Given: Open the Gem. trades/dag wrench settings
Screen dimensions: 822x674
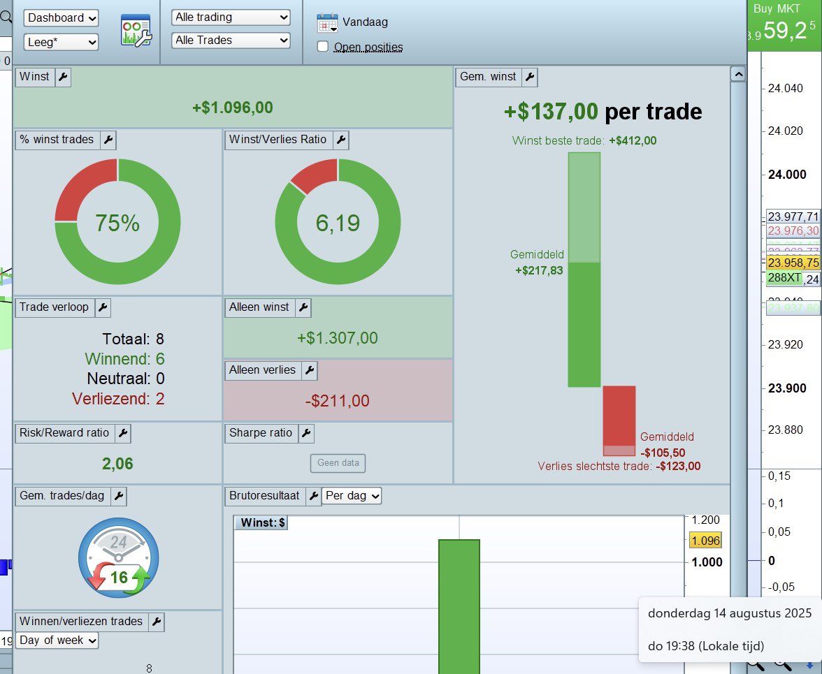Looking at the screenshot, I should coord(119,496).
